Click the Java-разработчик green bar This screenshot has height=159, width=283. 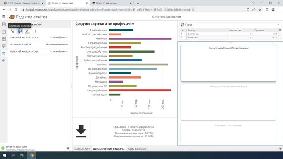point(132,52)
